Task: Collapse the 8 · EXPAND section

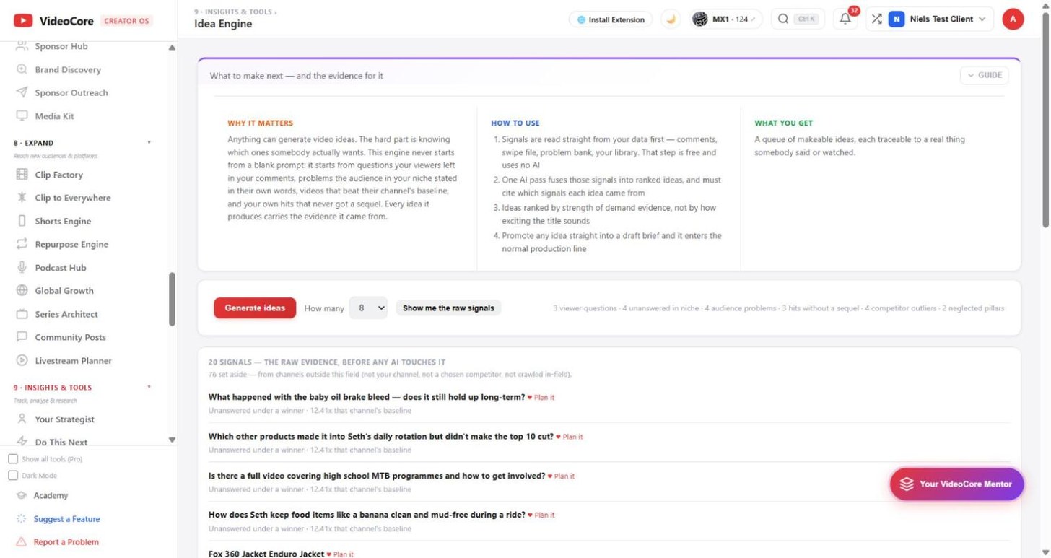Action: pos(149,143)
